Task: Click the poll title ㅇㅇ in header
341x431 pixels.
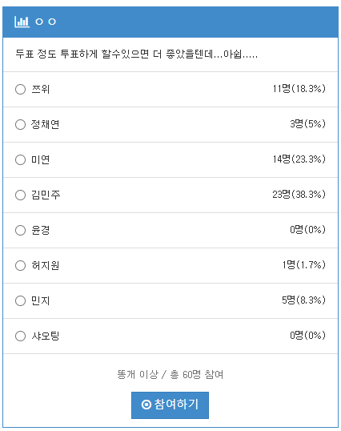Action: (46, 22)
